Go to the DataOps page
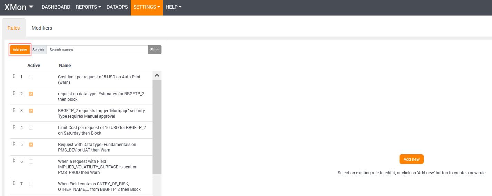492x196 pixels. tap(117, 7)
